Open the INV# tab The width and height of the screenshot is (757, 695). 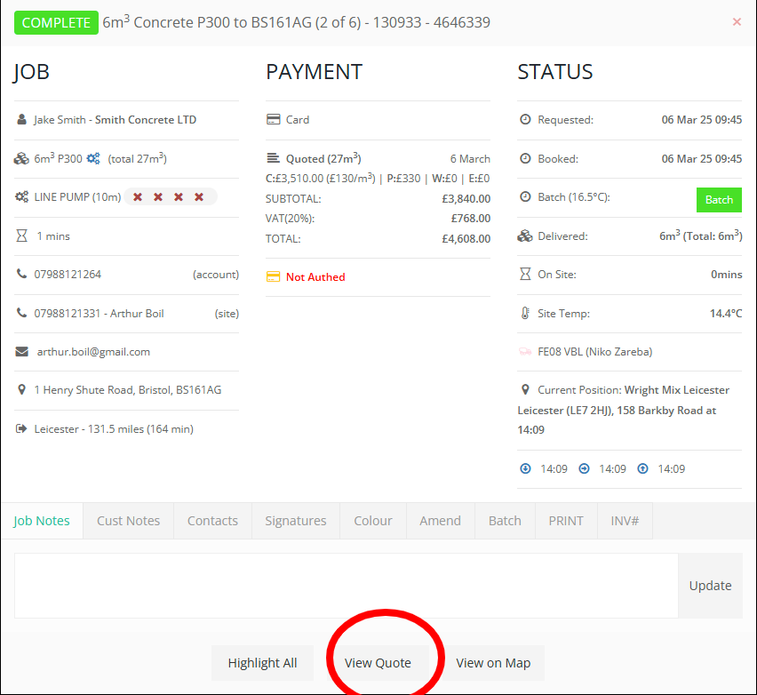click(x=625, y=521)
